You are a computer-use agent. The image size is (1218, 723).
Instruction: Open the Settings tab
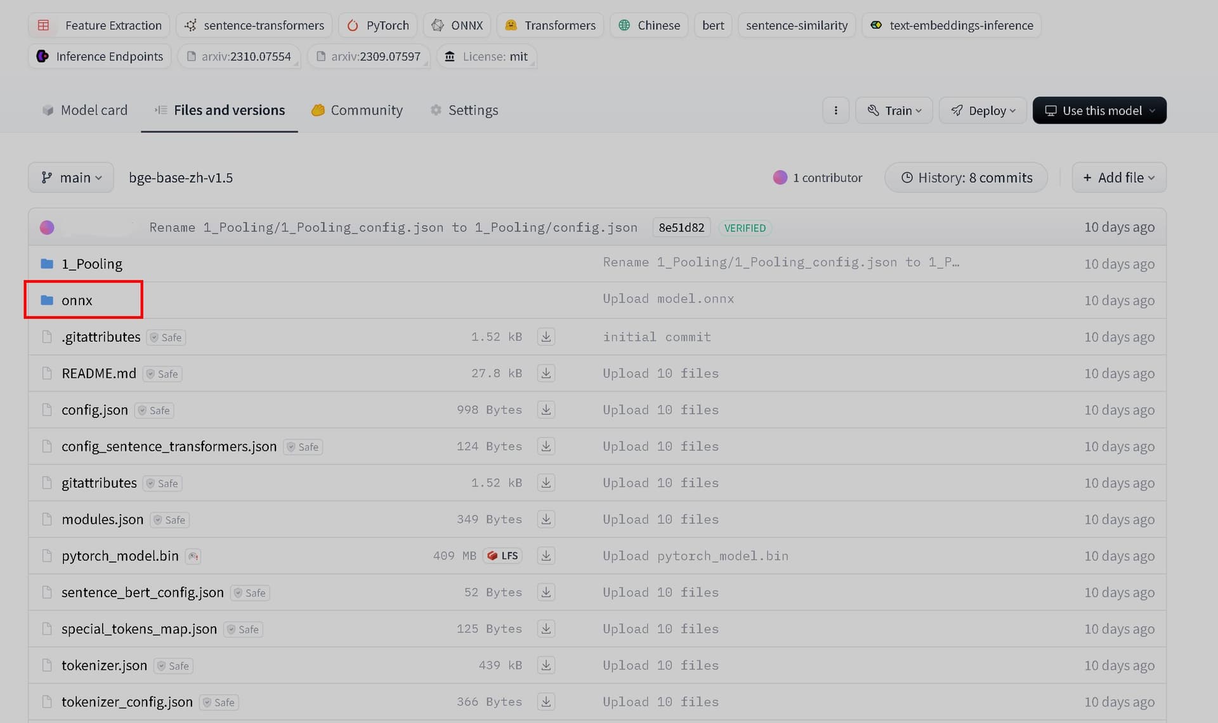tap(464, 110)
